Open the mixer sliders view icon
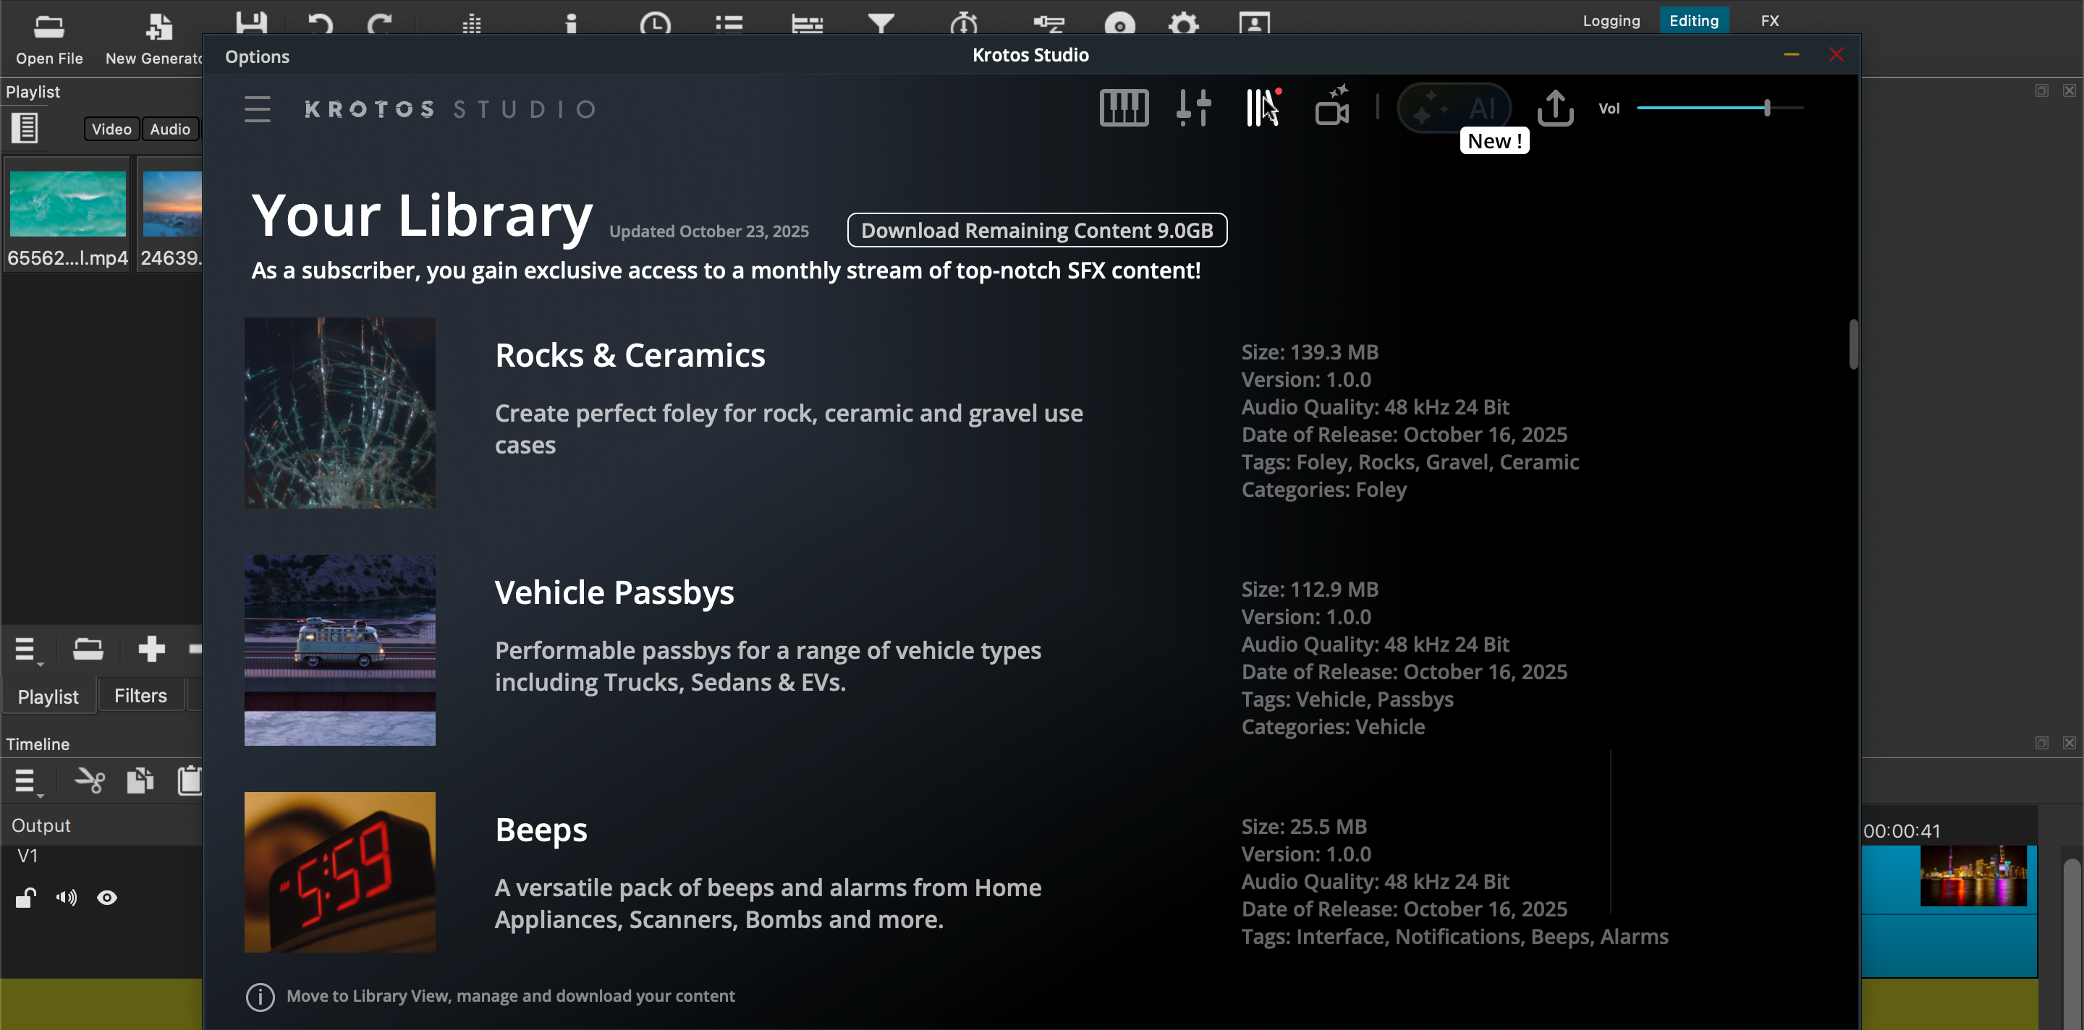The height and width of the screenshot is (1030, 2084). (1193, 108)
